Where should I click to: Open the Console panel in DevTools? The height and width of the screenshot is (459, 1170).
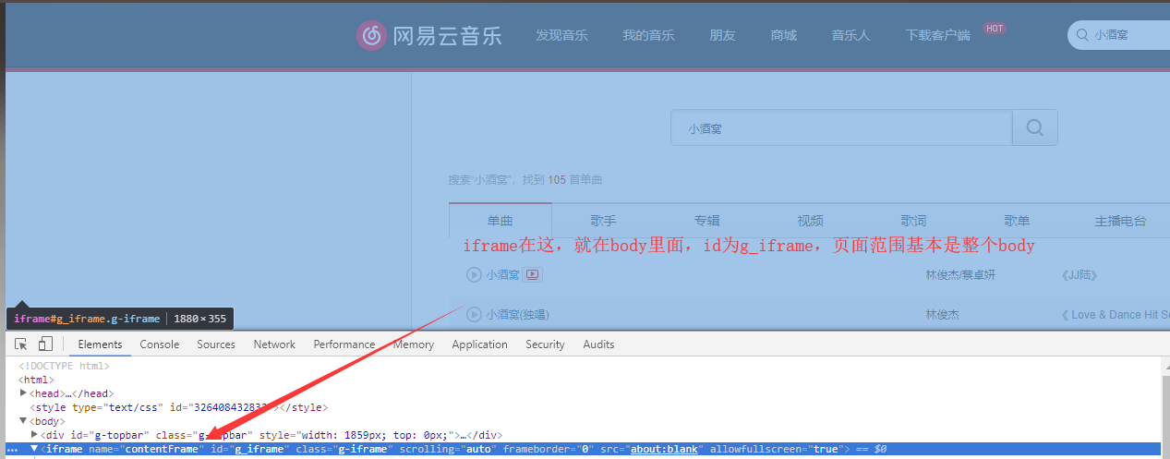(x=160, y=344)
